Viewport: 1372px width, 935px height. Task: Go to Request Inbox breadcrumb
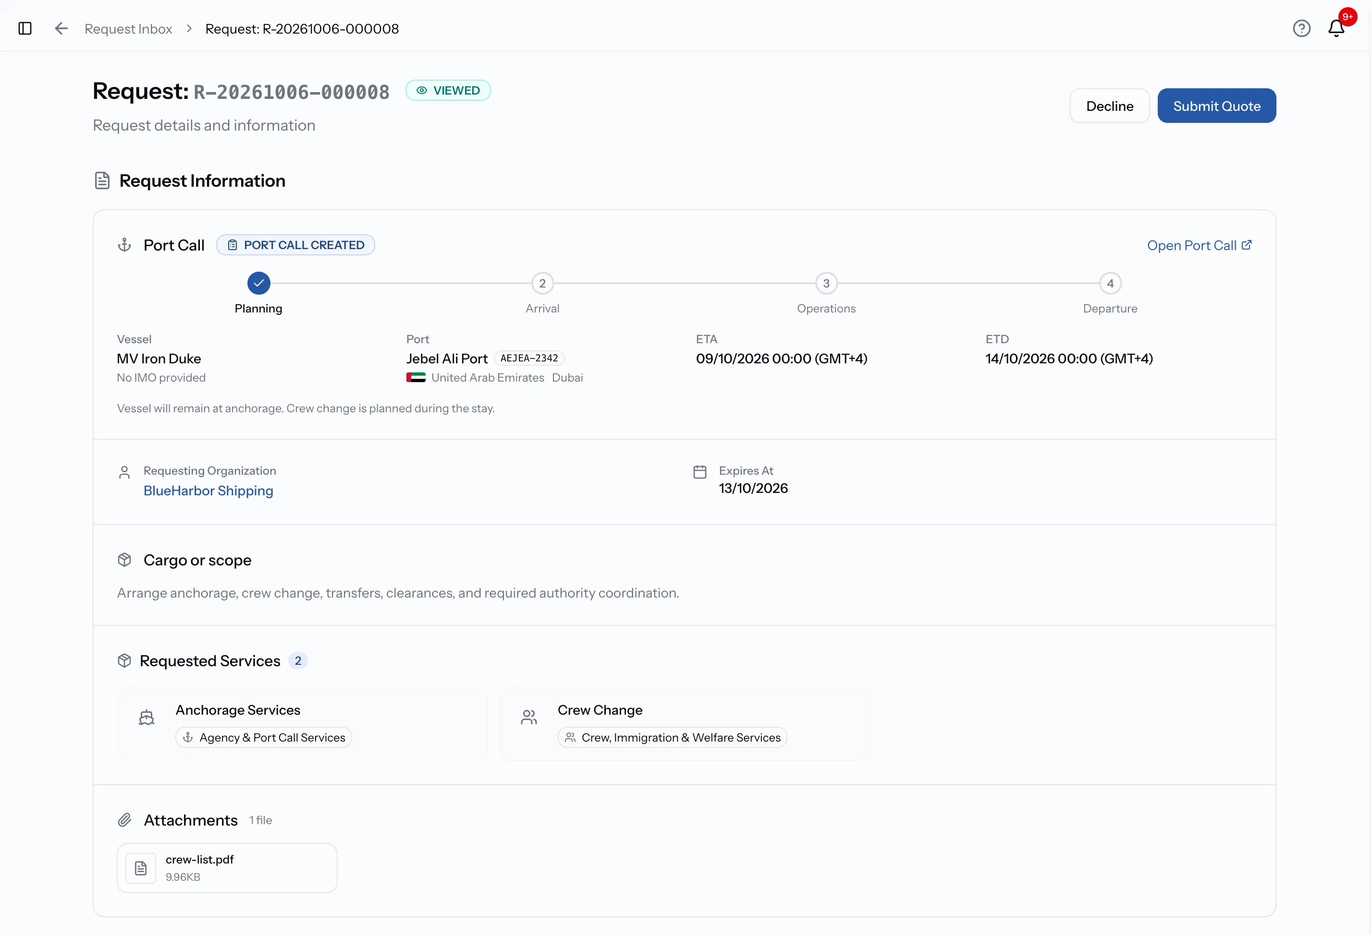tap(128, 29)
